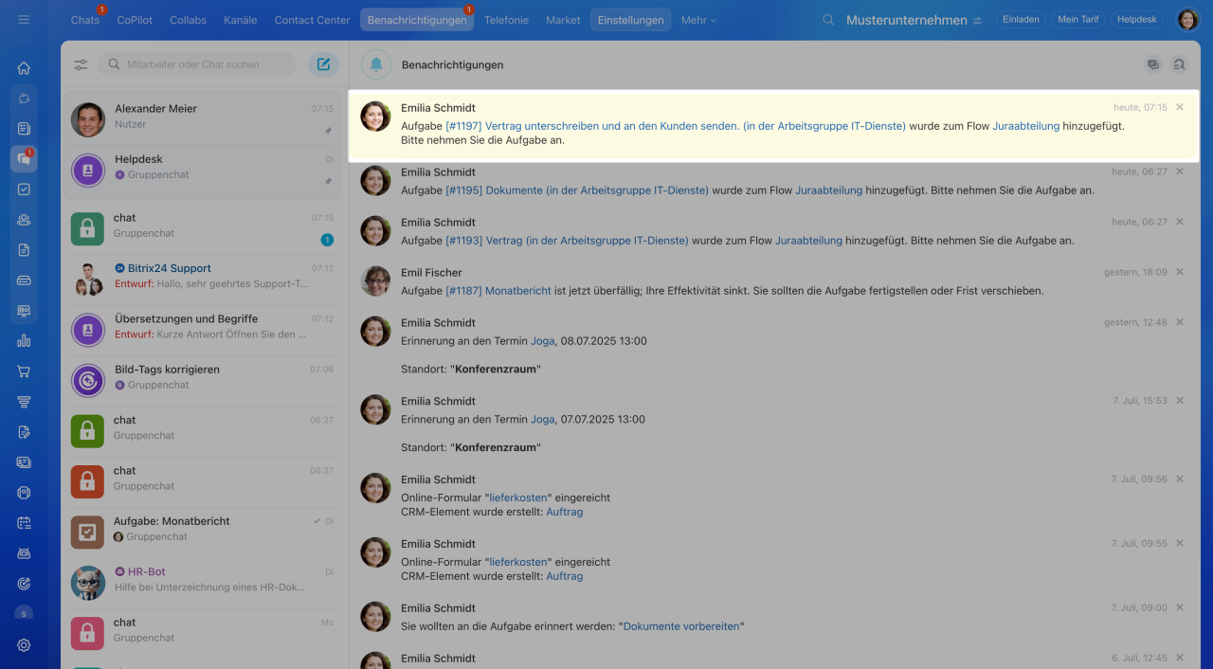Open the people groups icon in the sidebar
The width and height of the screenshot is (1213, 669).
click(24, 220)
